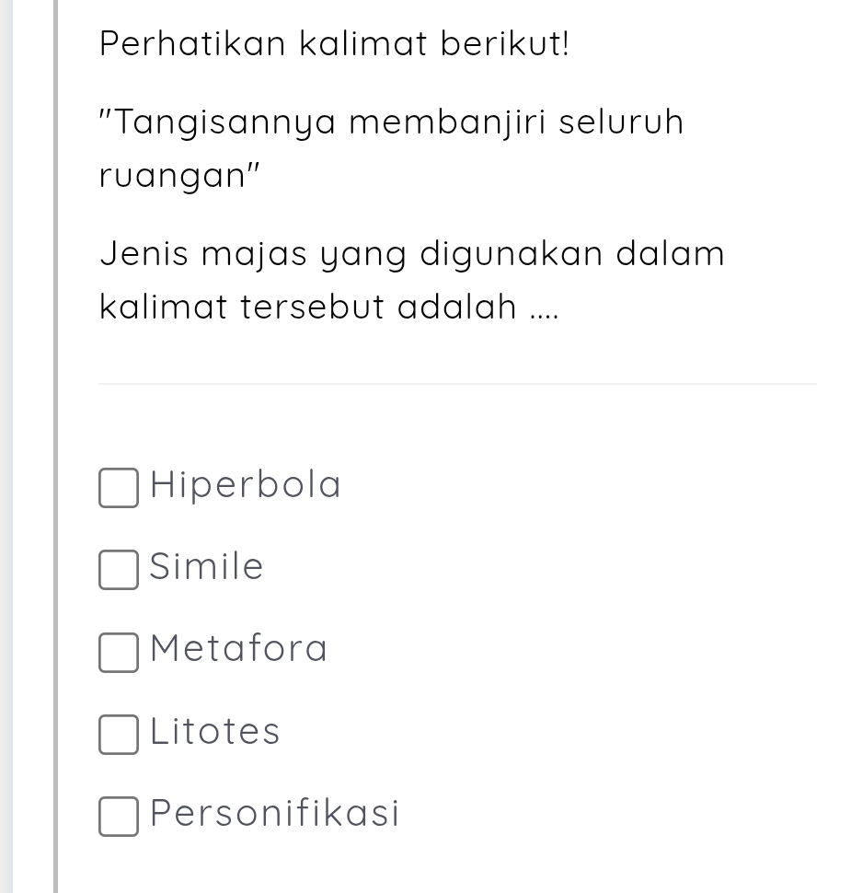Click the word "Tangisannya" in the quote
This screenshot has width=851, height=893.
[221, 123]
